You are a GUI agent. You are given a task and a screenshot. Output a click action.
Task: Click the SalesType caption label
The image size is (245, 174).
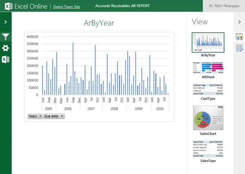[208, 161]
